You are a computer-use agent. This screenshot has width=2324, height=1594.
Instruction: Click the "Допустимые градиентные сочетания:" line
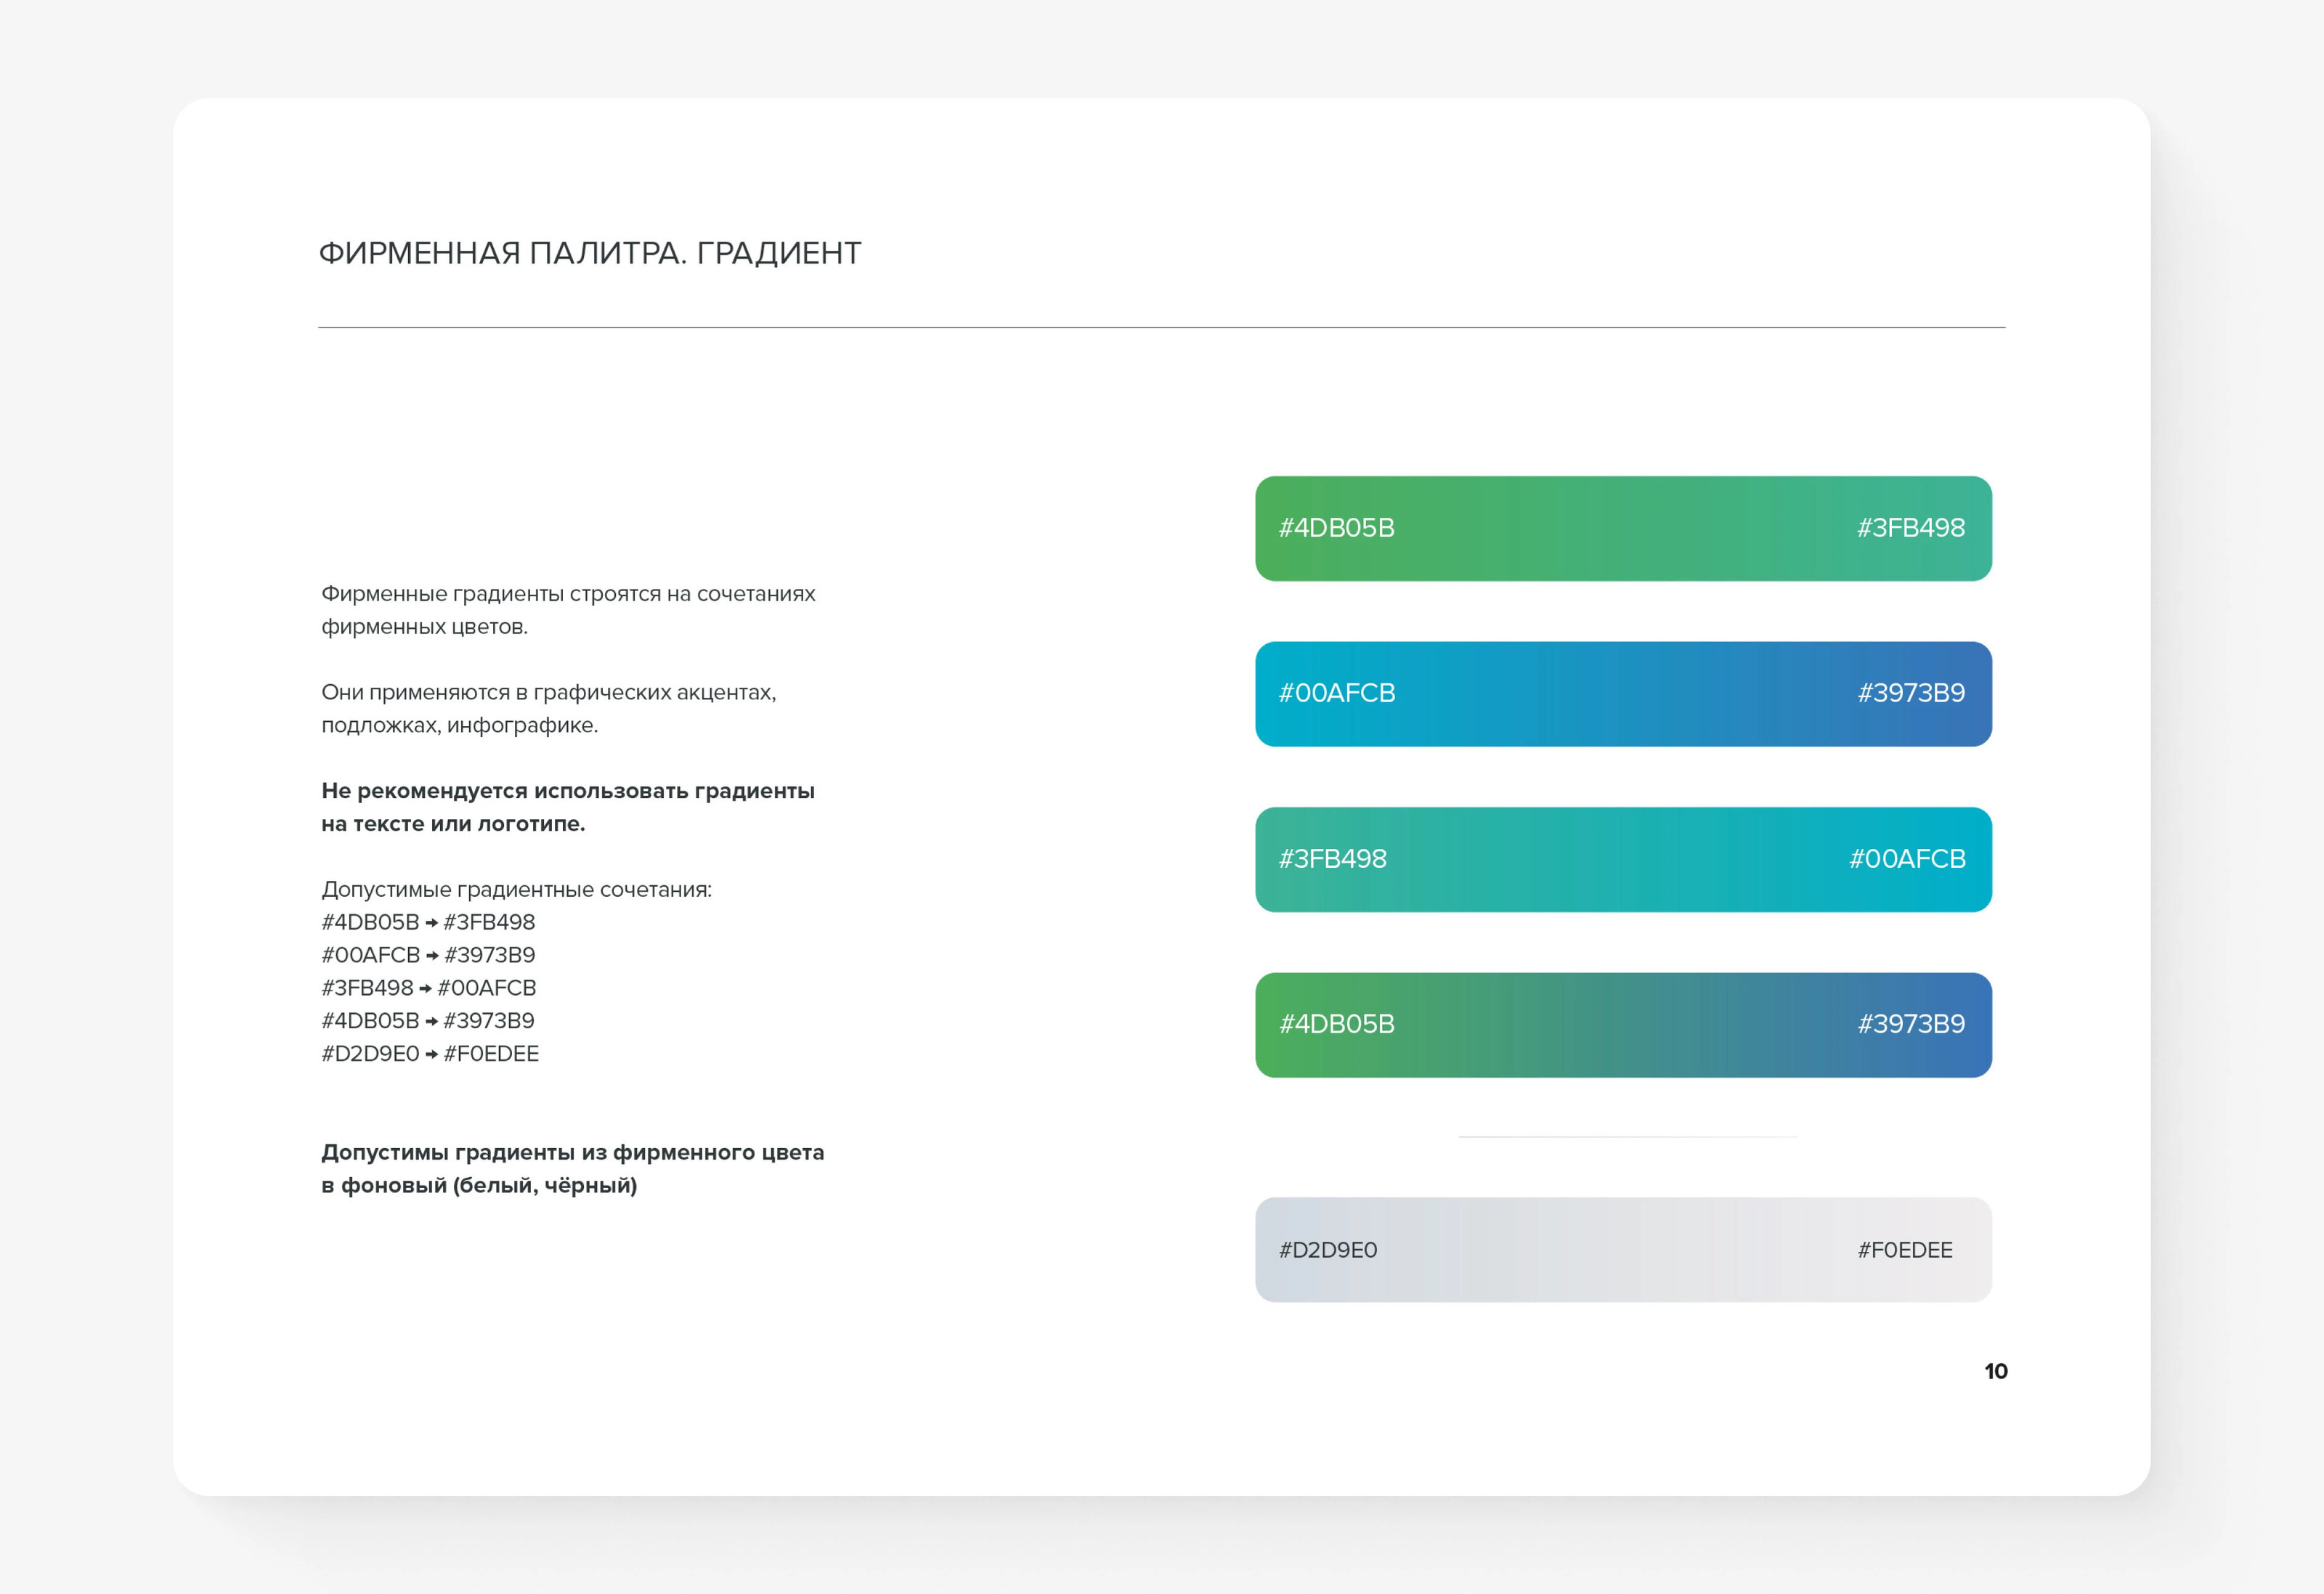(x=516, y=889)
